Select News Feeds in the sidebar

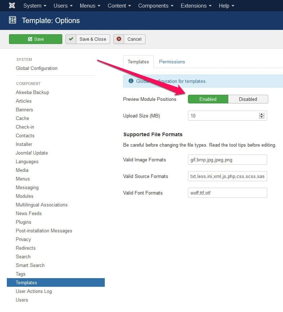tap(29, 214)
